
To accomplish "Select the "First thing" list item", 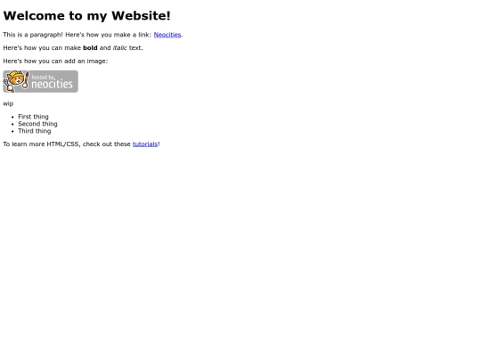I will (33, 117).
